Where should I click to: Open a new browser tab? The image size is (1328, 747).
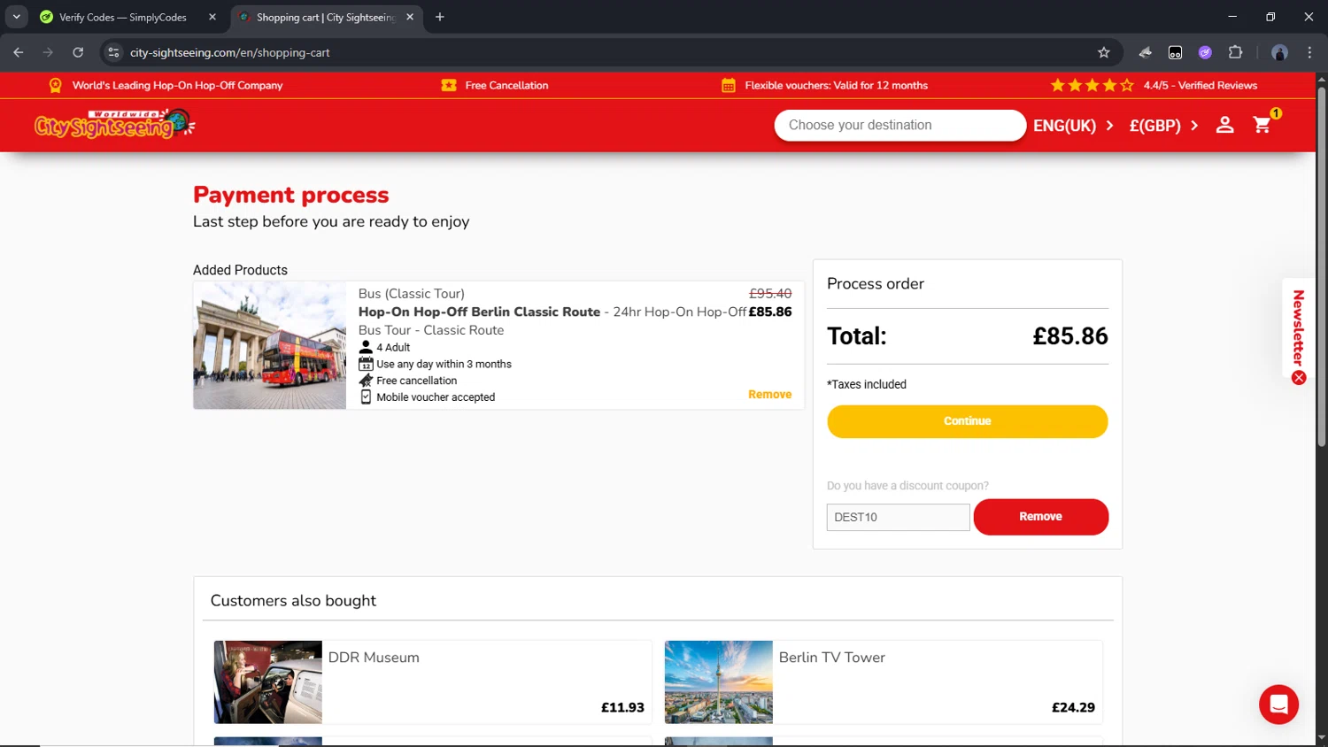440,17
